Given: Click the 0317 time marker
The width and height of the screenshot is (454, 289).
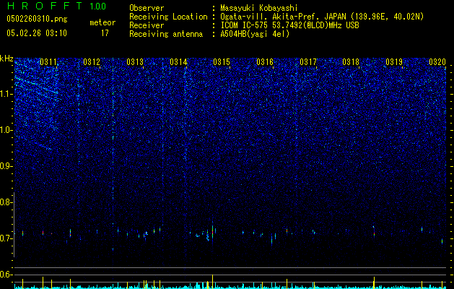Looking at the screenshot, I should (x=308, y=62).
